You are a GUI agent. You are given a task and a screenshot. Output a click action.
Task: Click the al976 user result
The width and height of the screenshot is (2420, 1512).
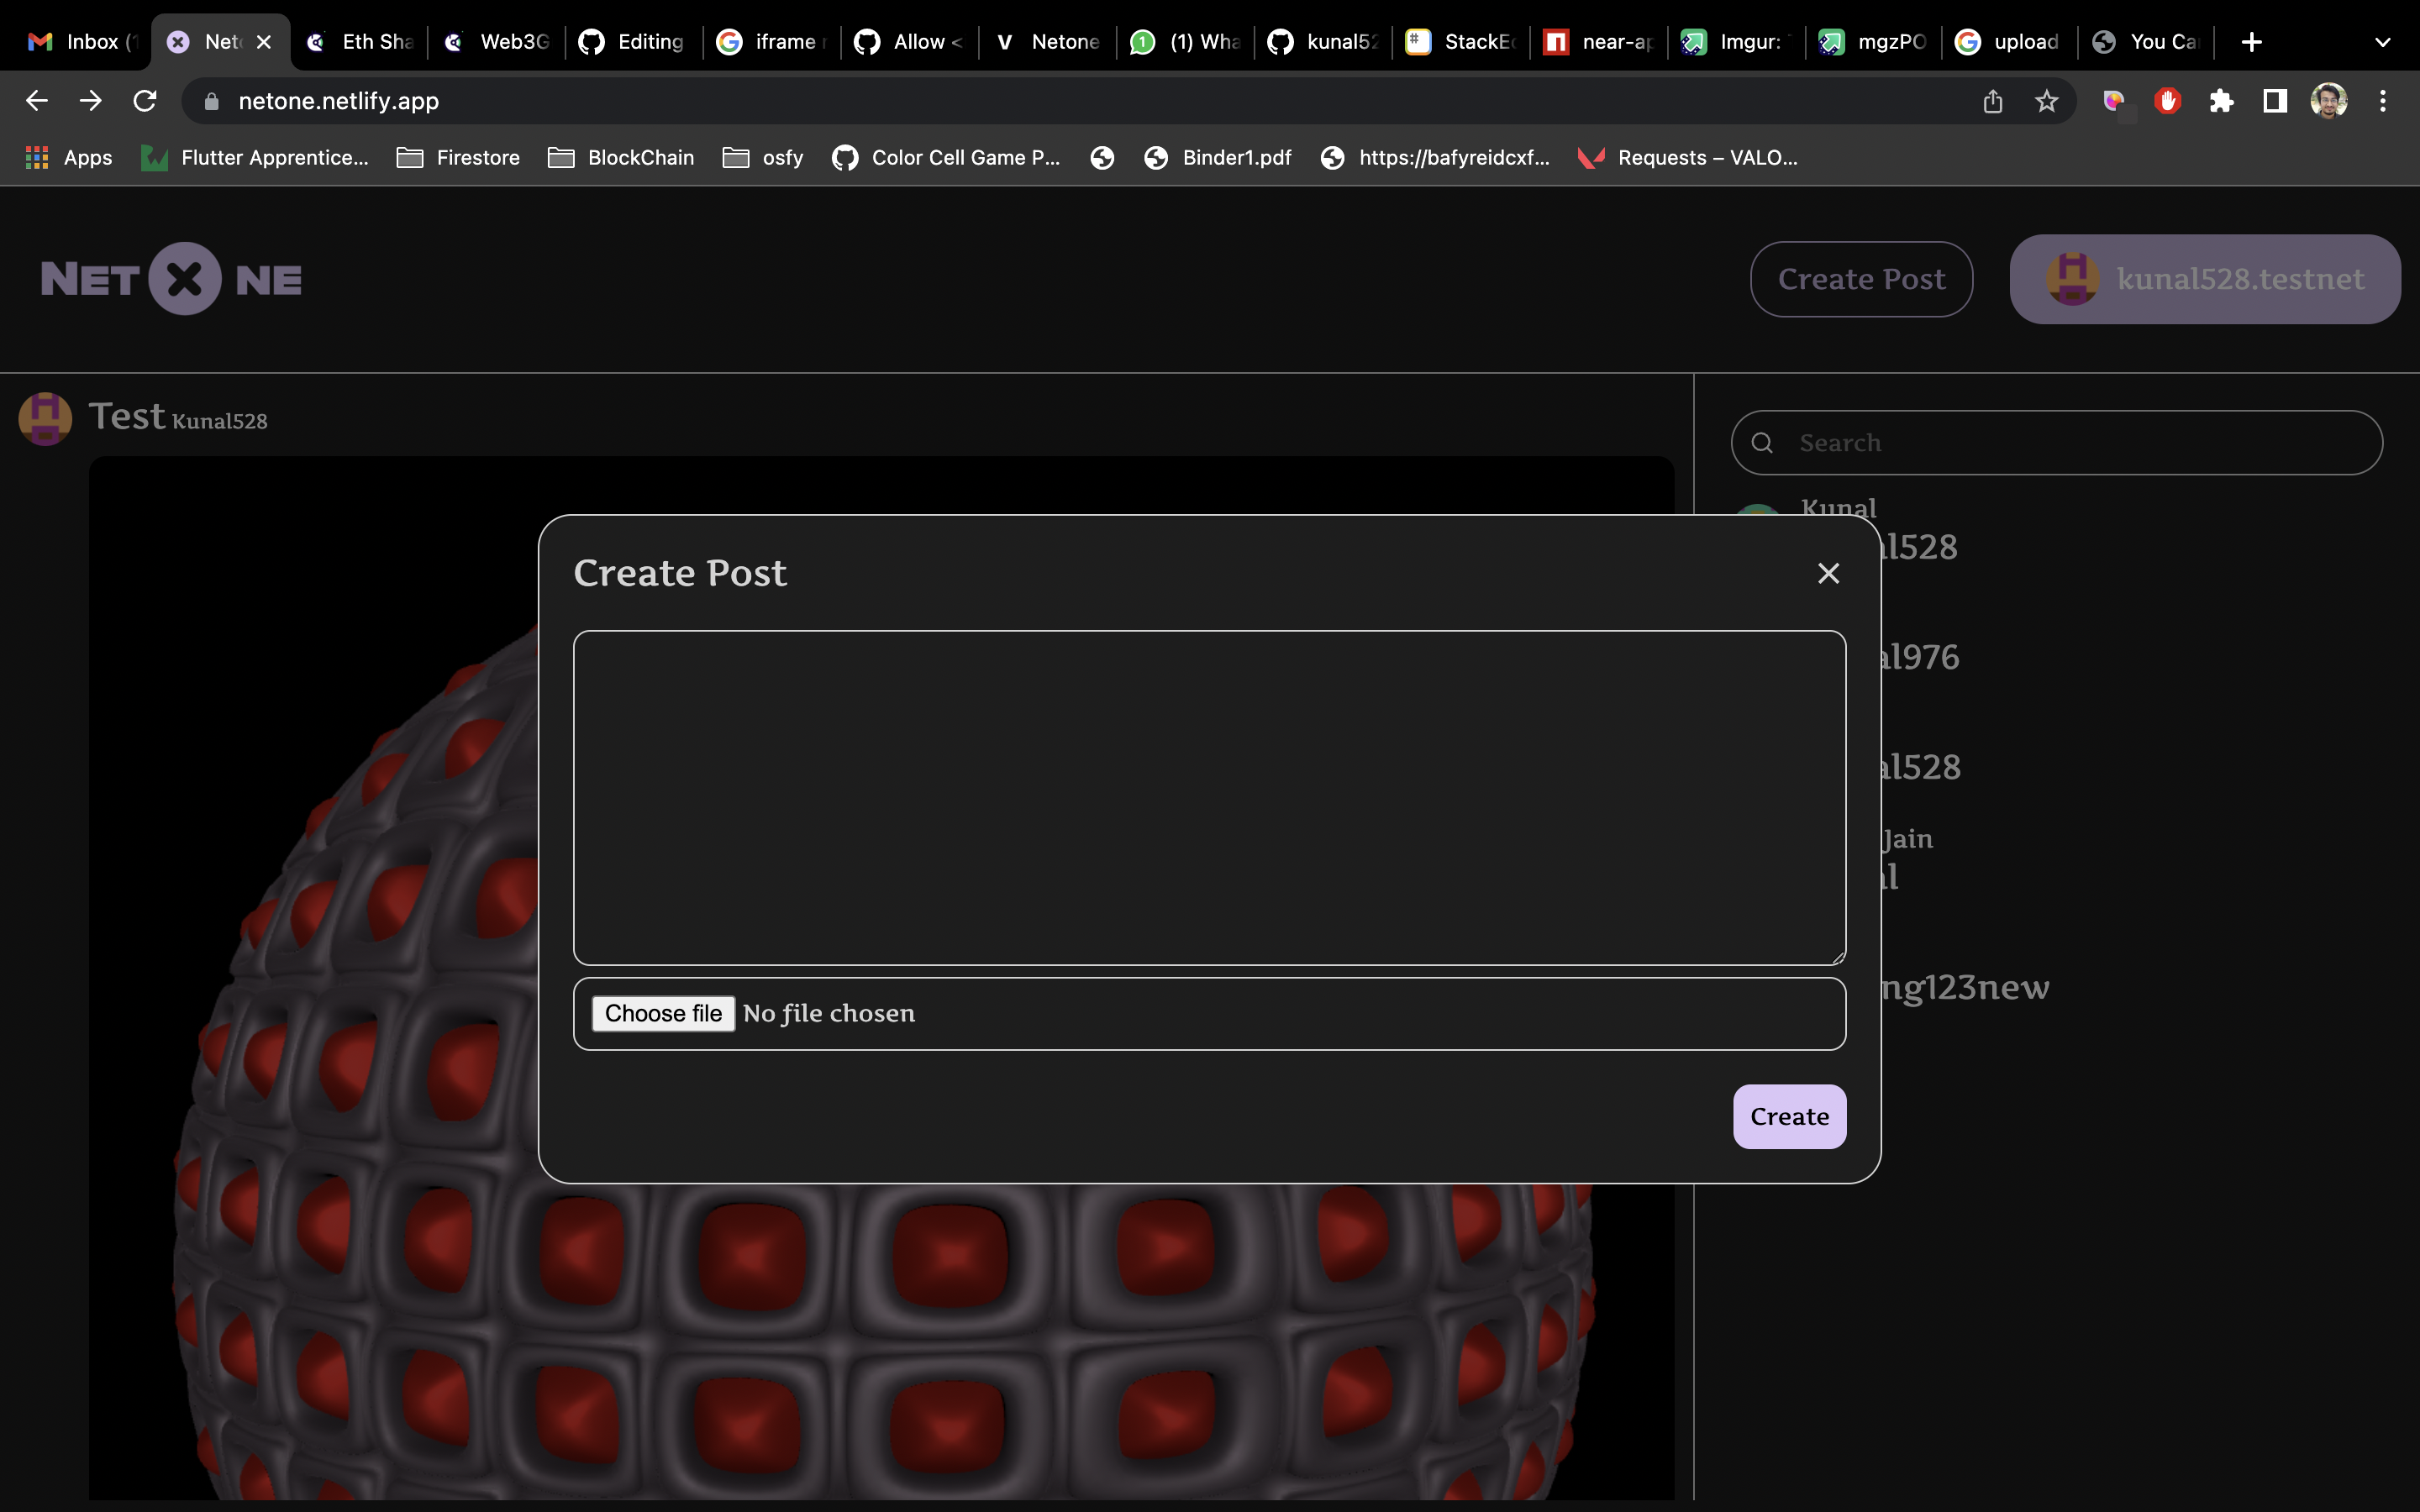[1920, 657]
